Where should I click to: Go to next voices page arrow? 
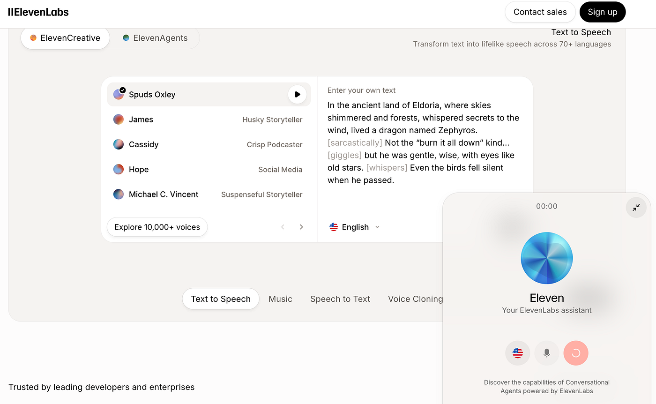[x=301, y=227]
